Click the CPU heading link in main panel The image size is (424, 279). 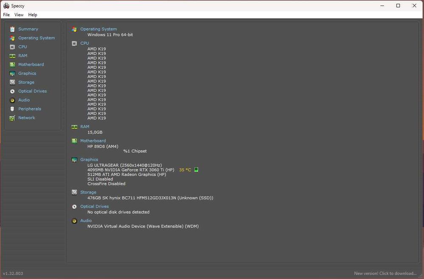84,43
